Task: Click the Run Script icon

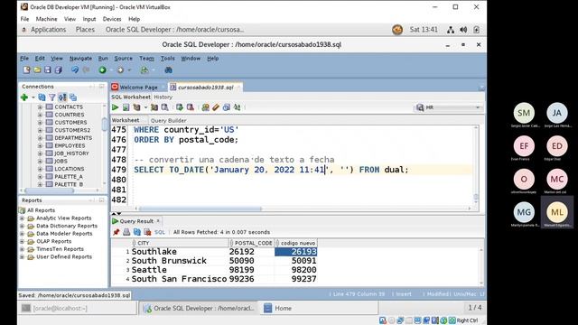Action: [x=126, y=107]
